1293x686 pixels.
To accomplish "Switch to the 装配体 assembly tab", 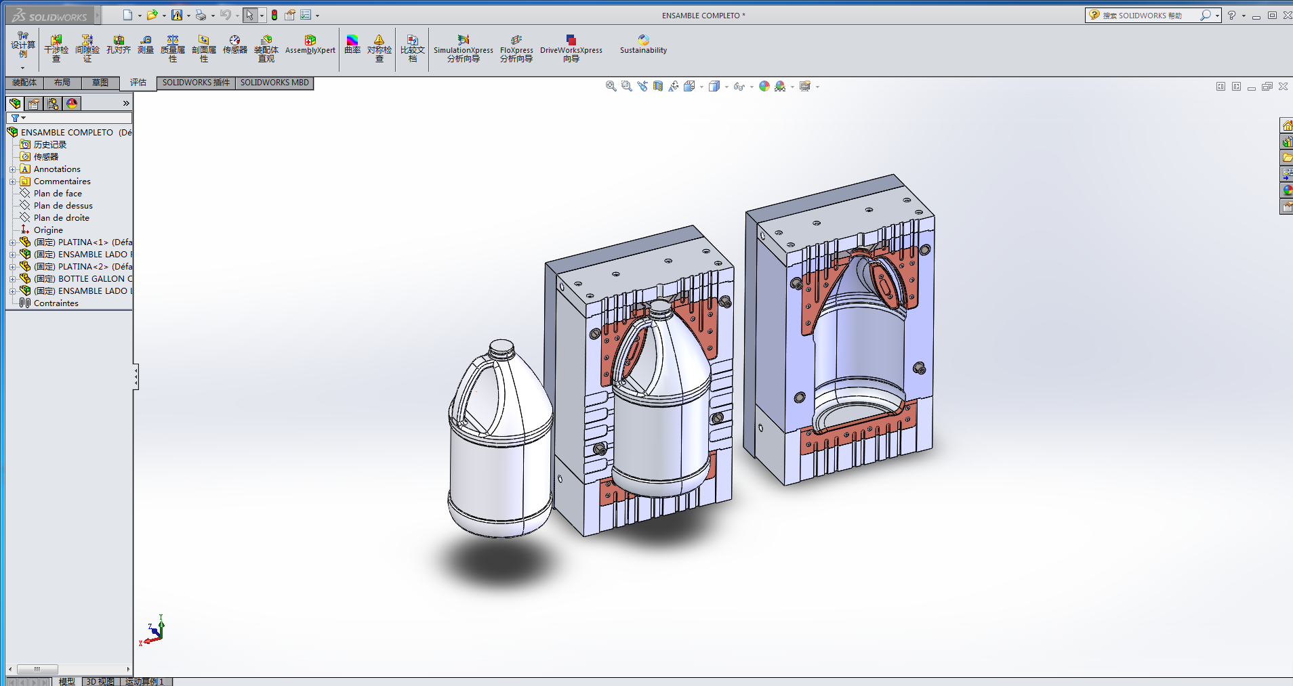I will click(x=24, y=83).
